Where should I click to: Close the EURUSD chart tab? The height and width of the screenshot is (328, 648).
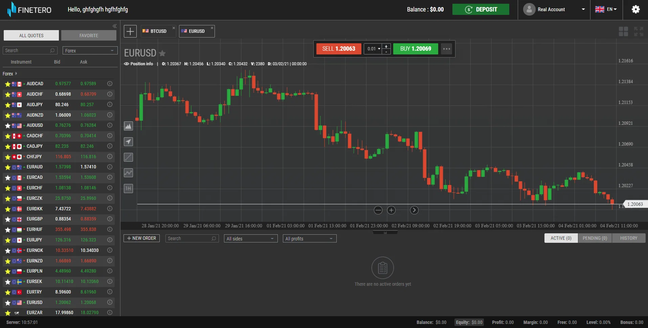[212, 28]
